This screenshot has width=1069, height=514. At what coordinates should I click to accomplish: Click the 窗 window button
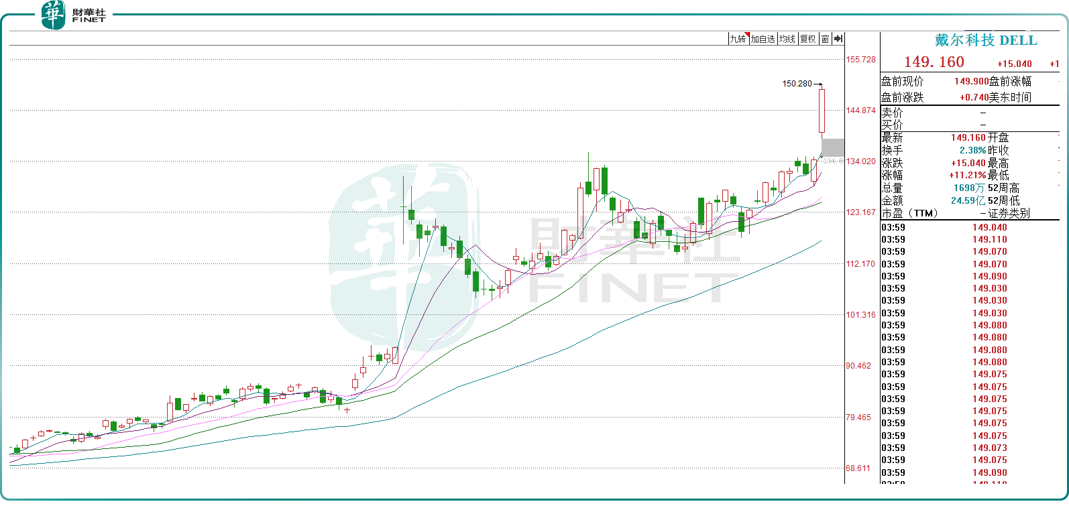click(x=825, y=39)
